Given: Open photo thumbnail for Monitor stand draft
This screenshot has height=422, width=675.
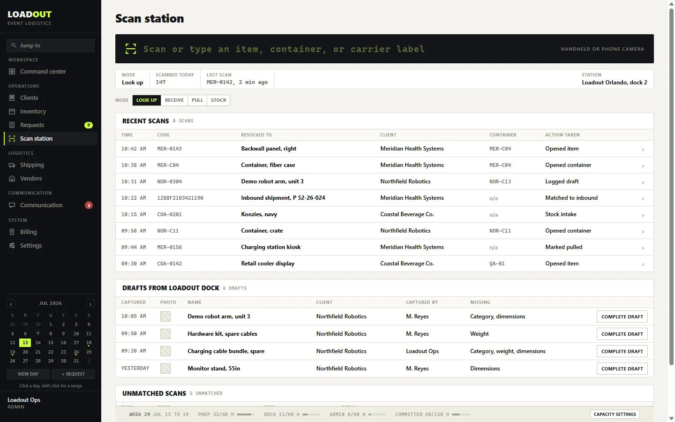Looking at the screenshot, I should (165, 369).
